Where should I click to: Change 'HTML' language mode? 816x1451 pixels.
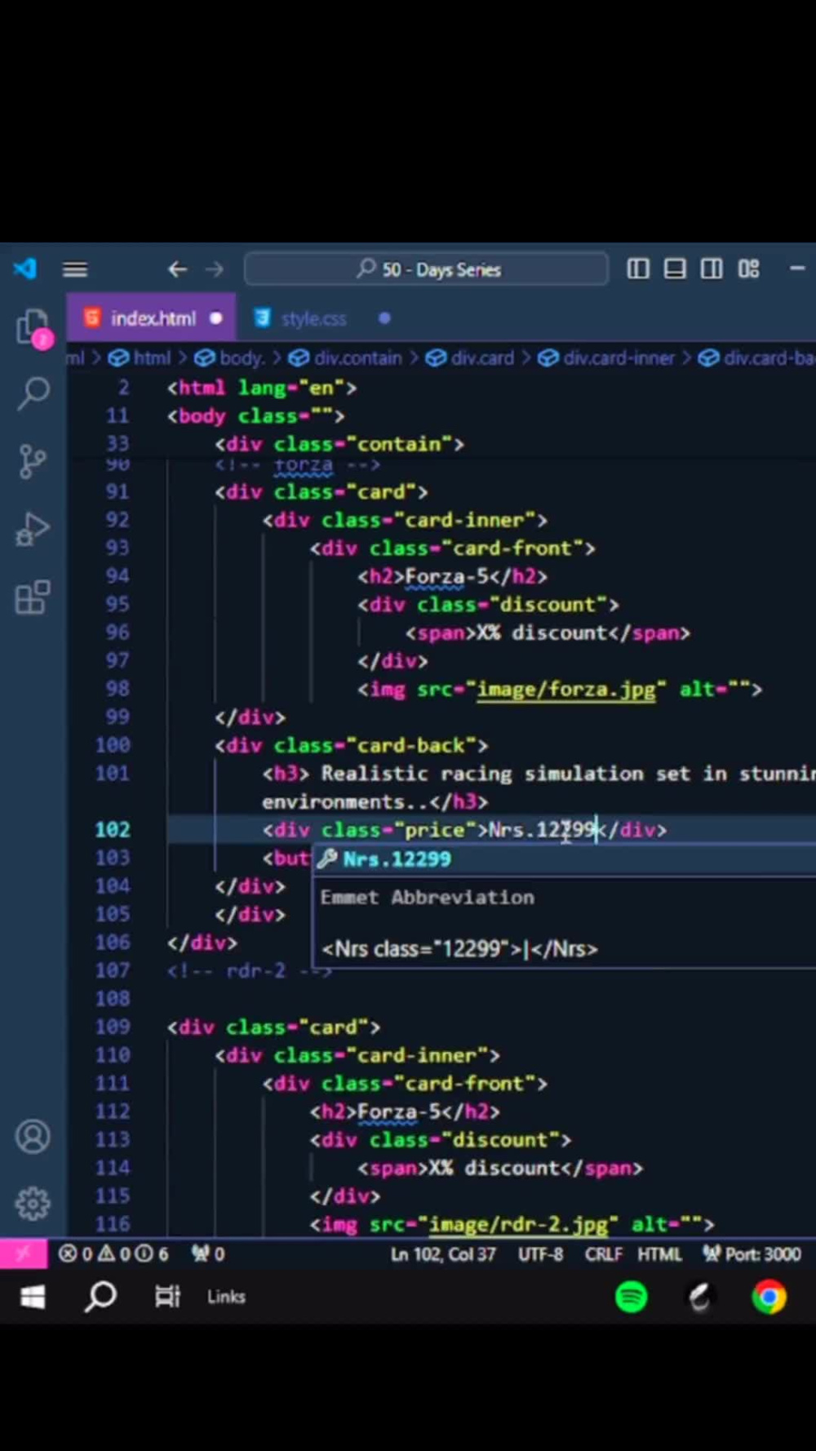coord(659,1254)
